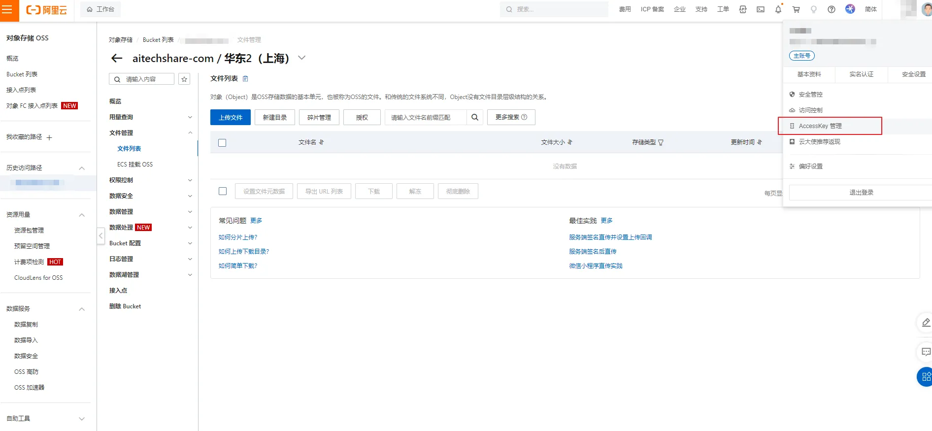Click the document icon next to 文件列表

tap(245, 79)
